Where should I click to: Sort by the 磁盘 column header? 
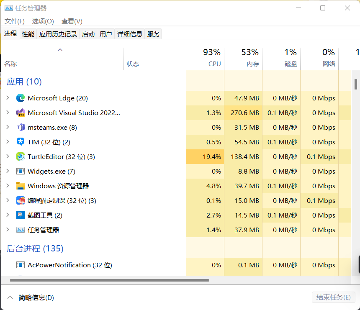pyautogui.click(x=281, y=59)
